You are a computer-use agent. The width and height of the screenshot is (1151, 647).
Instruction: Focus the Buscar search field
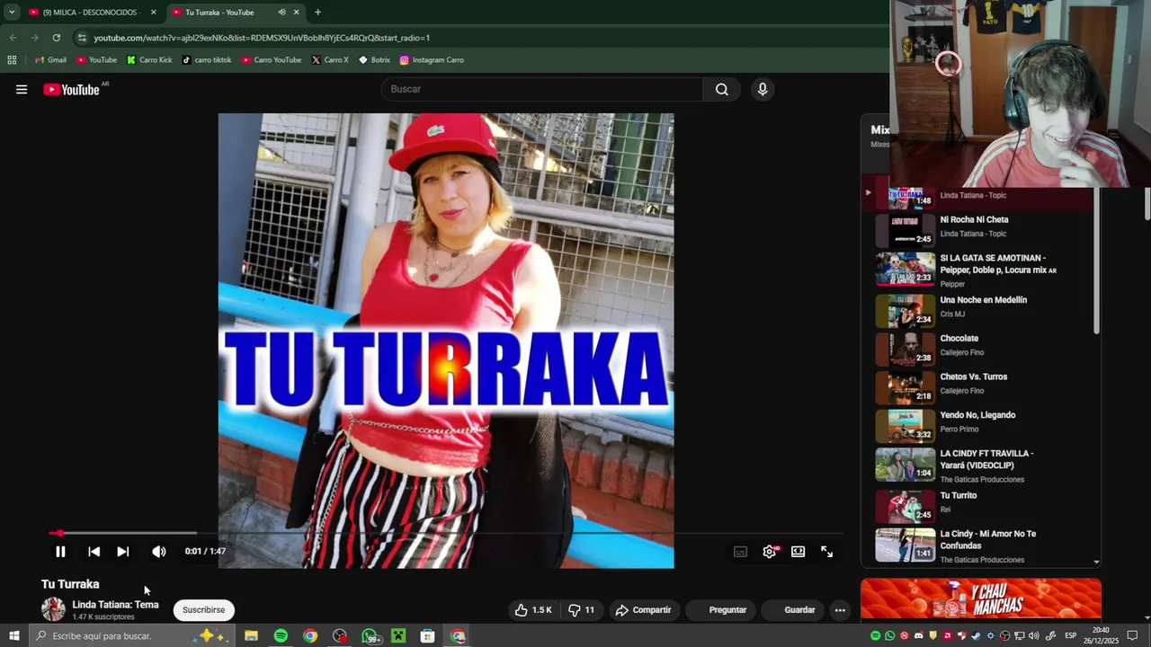[544, 89]
